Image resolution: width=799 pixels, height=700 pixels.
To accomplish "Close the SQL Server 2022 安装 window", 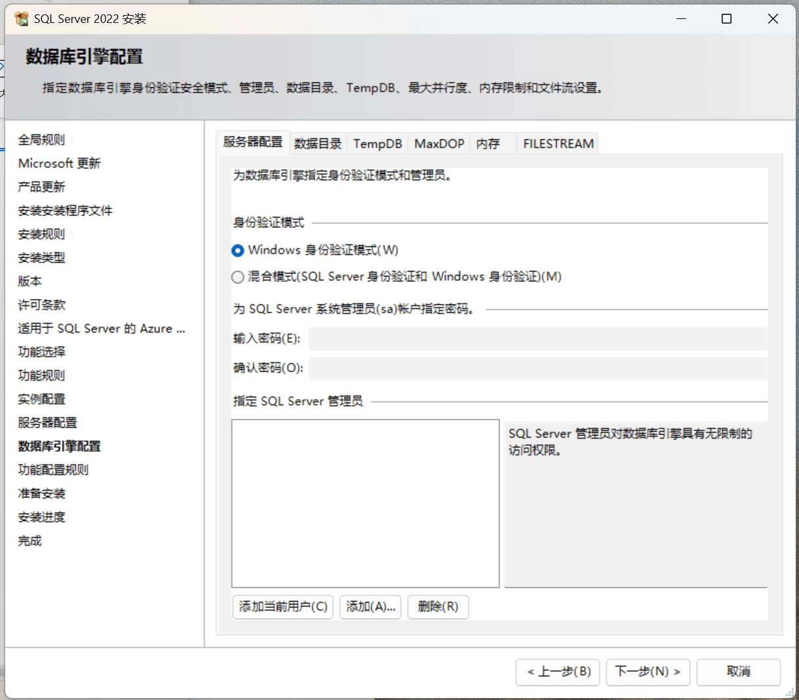I will [773, 19].
